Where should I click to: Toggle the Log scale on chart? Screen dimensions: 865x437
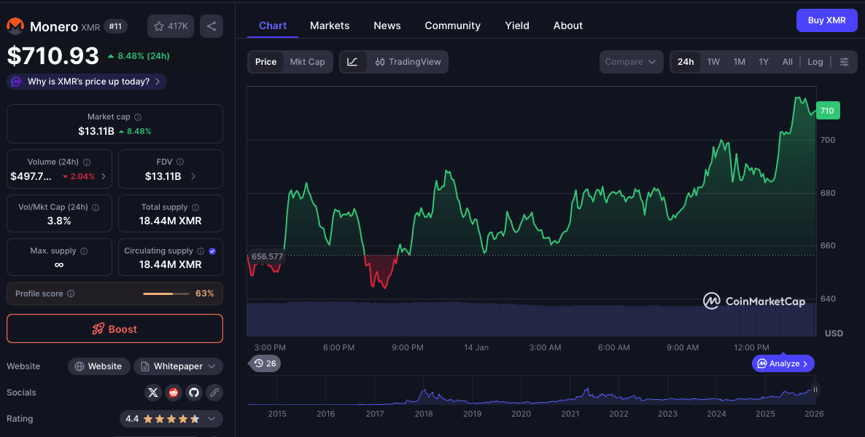pyautogui.click(x=815, y=62)
